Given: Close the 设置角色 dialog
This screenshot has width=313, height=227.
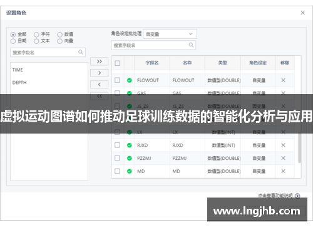Looking at the screenshot, I should click(302, 13).
